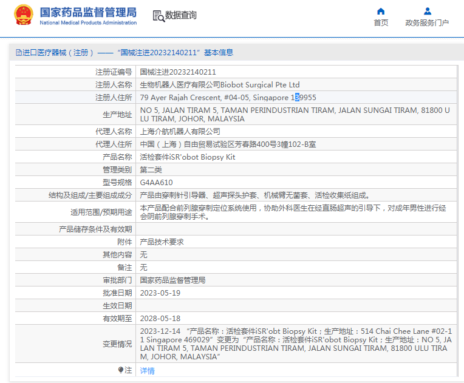Screen dimensions: 464x383
Task: Click approval department 国家药品监督管理局 cell
Action: point(173,280)
